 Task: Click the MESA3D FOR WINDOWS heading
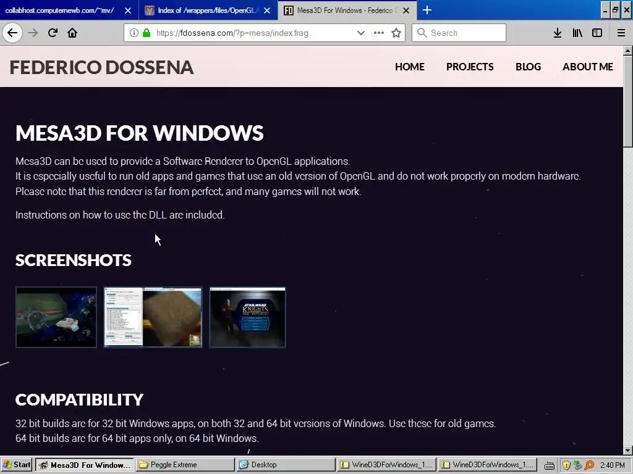tap(139, 133)
